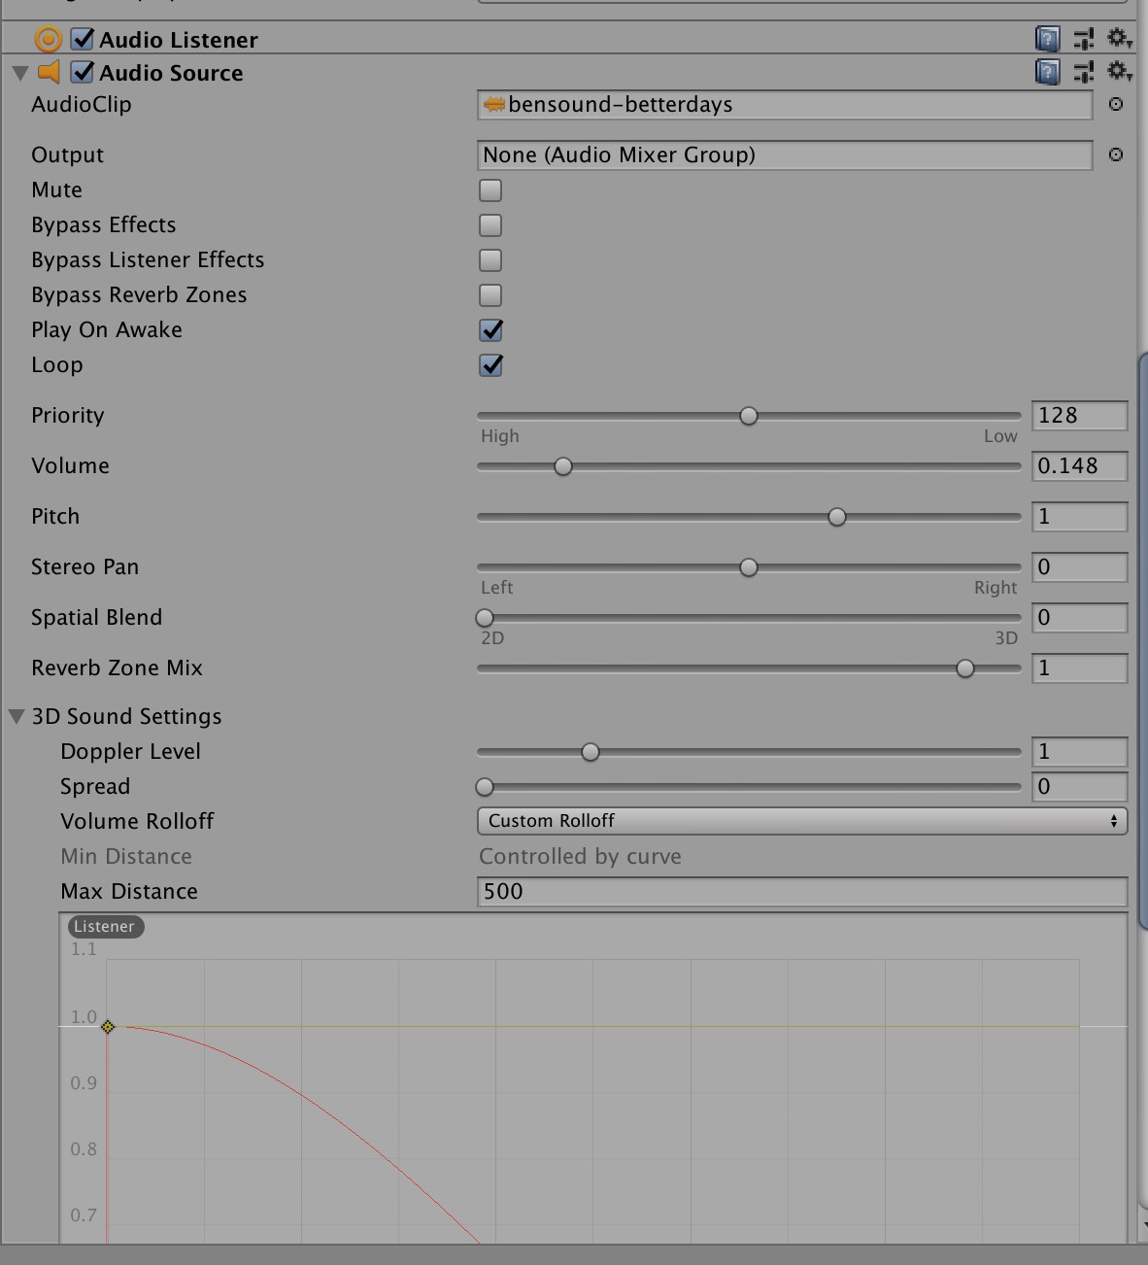1148x1265 pixels.
Task: Turn off Loop playback
Action: pos(490,365)
